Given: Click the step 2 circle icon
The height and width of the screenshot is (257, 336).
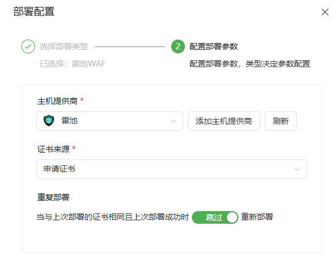Looking at the screenshot, I should (x=178, y=46).
